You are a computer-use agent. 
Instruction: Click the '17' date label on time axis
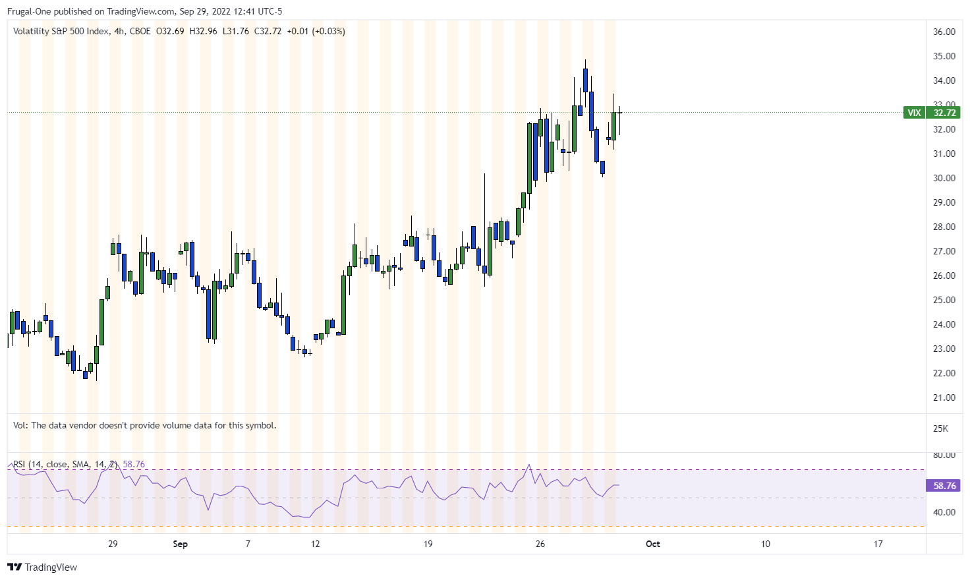click(x=878, y=544)
